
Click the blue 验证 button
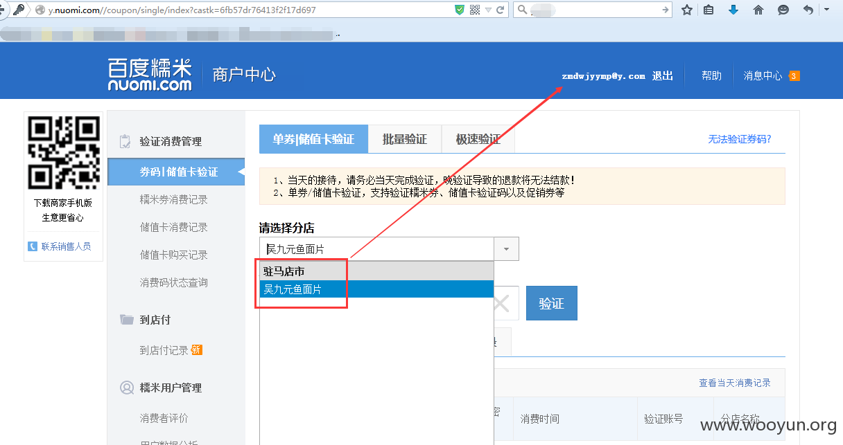551,303
